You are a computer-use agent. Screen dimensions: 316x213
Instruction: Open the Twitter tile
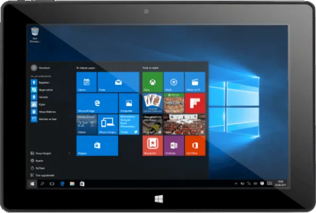[x=129, y=124]
